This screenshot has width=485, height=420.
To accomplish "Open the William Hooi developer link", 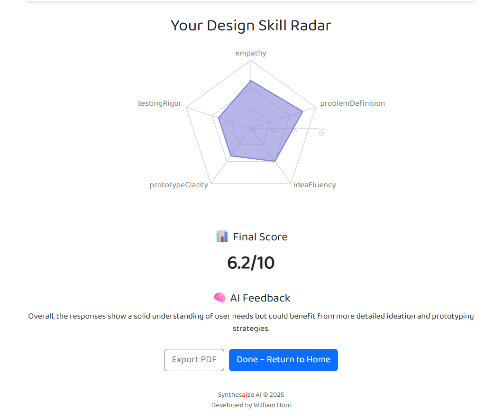I will point(272,405).
